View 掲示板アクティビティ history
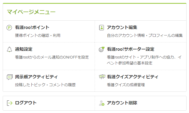 (x=49, y=81)
